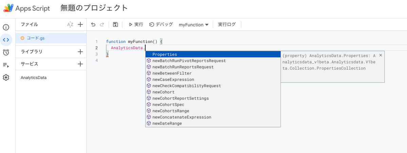Choose newCohort suggestion
This screenshot has height=153, width=407.
coord(213,92)
